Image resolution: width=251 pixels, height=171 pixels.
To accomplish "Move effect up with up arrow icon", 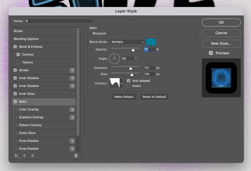I will click(24, 156).
